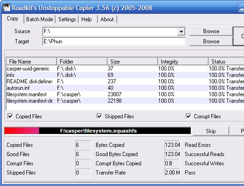244x186 pixels.
Task: Click the filesystem.squashfs progress bar
Action: pos(97,131)
